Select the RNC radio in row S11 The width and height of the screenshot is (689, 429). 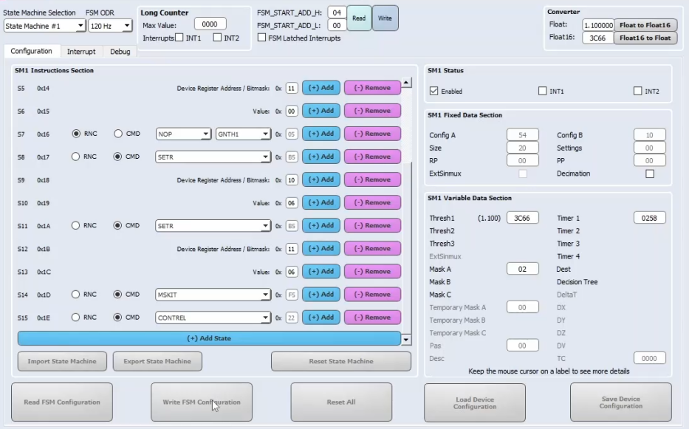coord(75,225)
